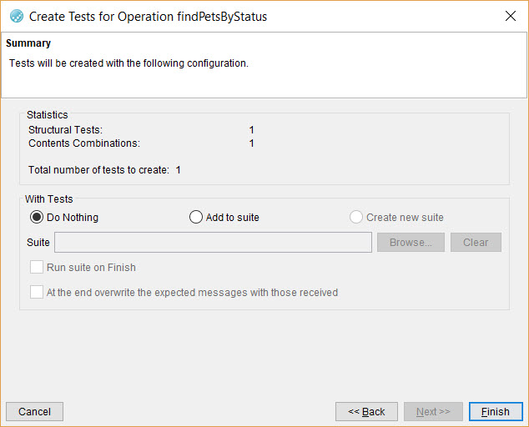Click the Next >> button
This screenshot has height=427, width=529.
433,411
